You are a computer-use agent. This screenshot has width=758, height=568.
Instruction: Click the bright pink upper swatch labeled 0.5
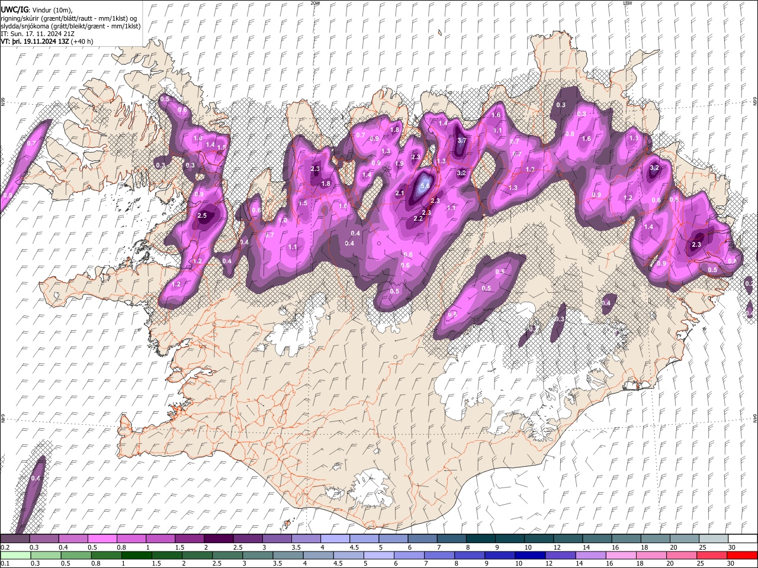(x=102, y=538)
